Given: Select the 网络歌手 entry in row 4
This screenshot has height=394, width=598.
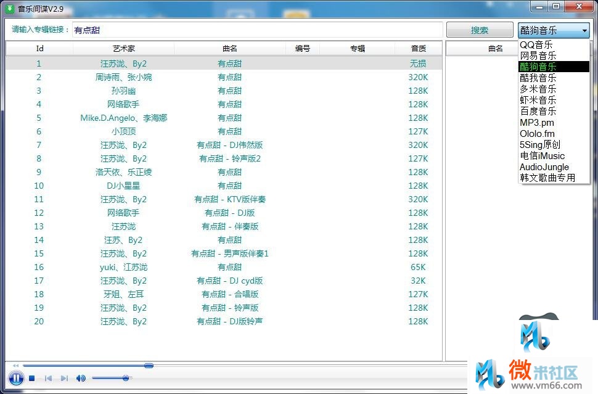Looking at the screenshot, I should [123, 104].
